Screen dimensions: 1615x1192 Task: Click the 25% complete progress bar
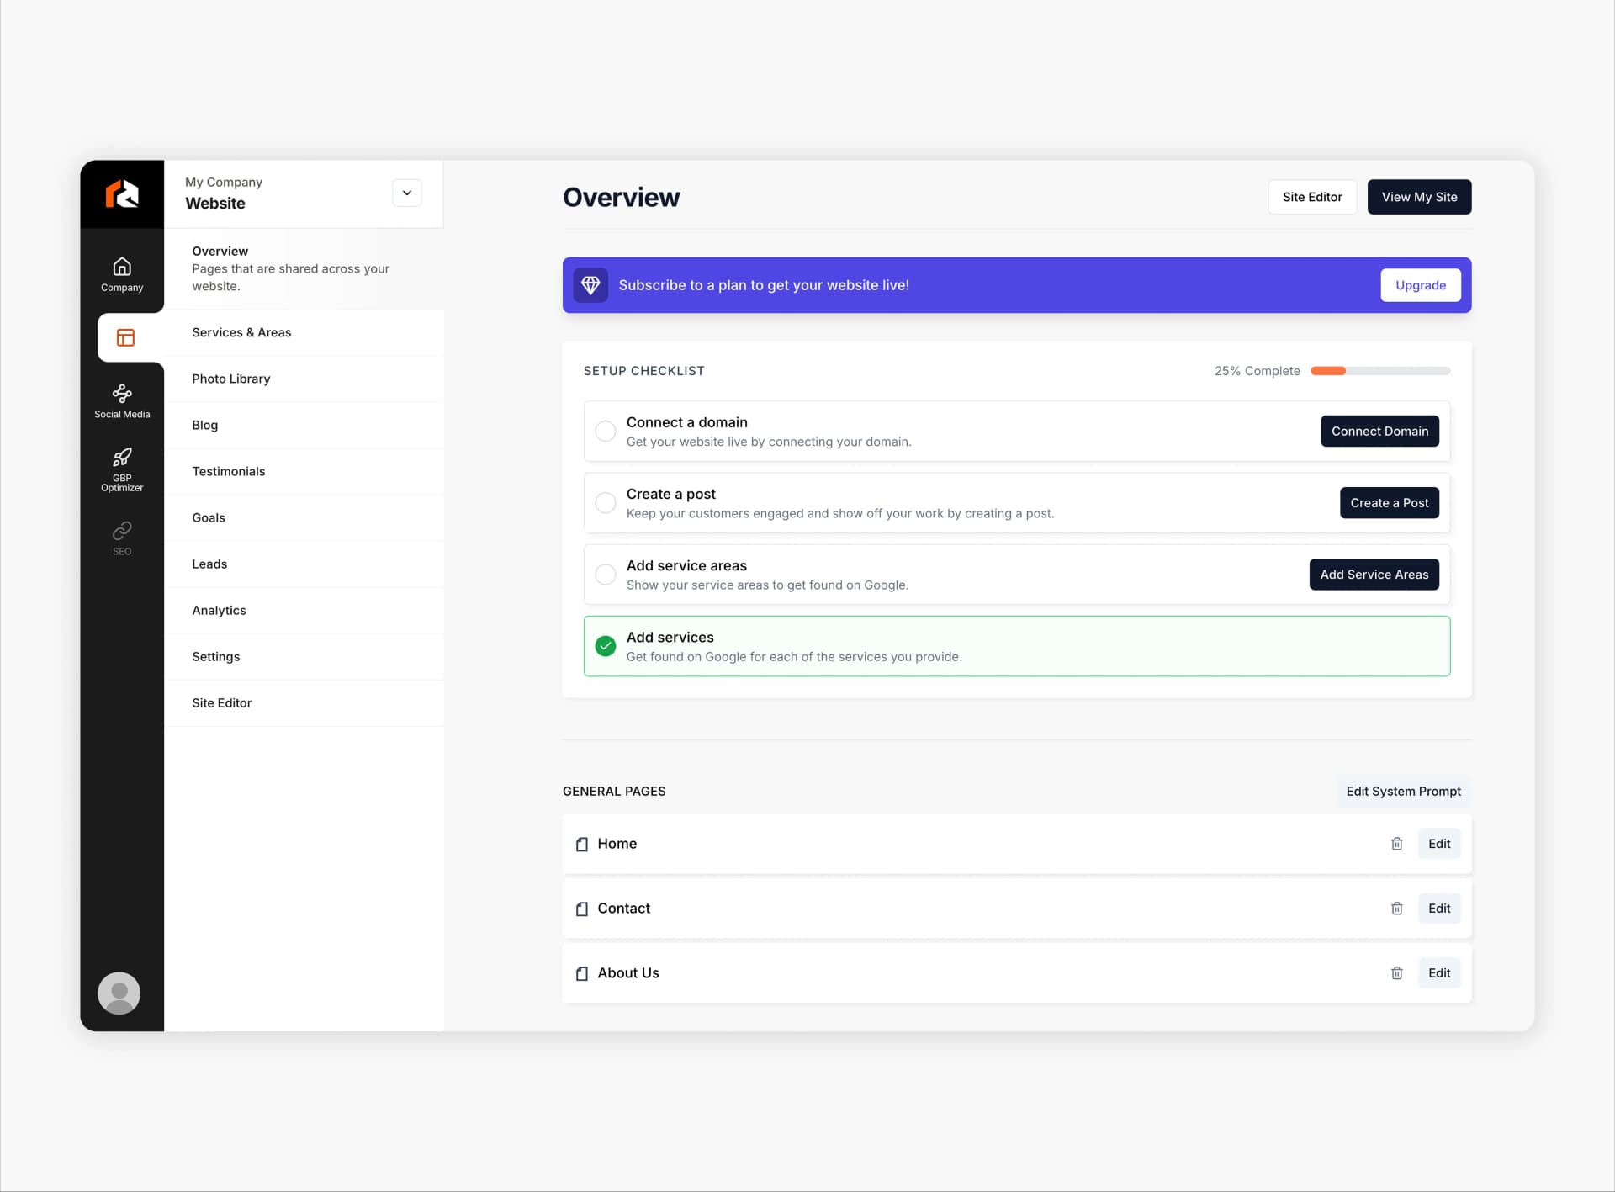click(x=1379, y=371)
